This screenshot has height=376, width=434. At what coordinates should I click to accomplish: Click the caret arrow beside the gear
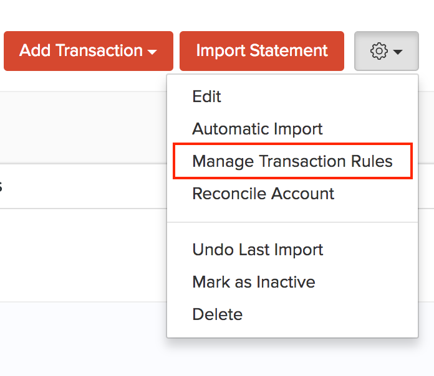click(x=398, y=52)
